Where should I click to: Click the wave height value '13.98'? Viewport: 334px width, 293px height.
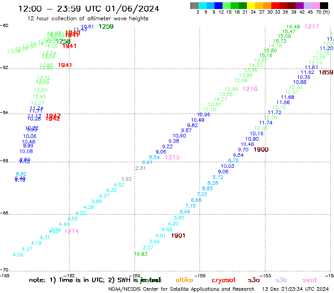[246, 75]
